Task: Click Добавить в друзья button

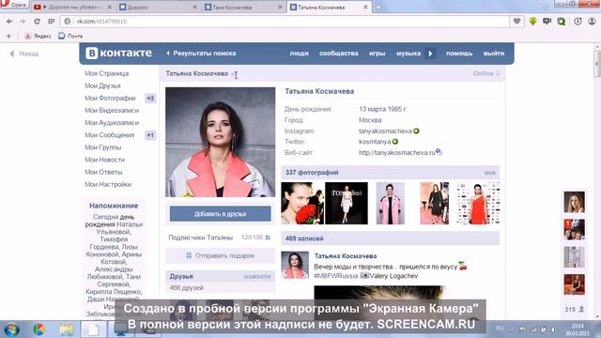Action: tap(220, 214)
